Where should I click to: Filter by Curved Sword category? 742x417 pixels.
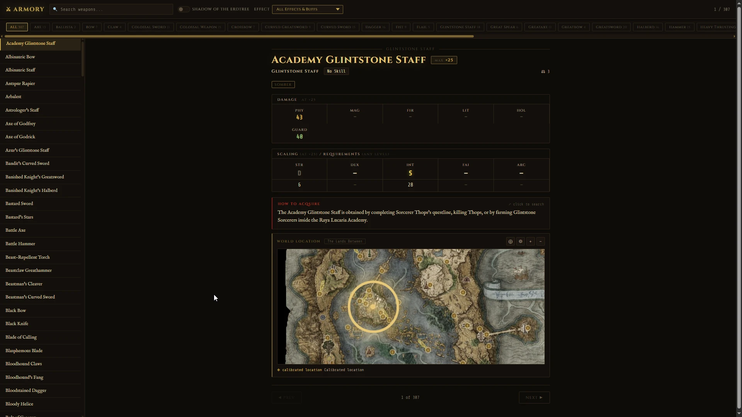click(338, 27)
